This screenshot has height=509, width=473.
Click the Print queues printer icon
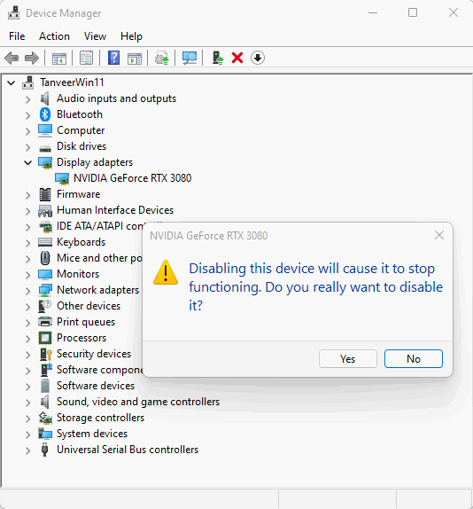(x=45, y=322)
